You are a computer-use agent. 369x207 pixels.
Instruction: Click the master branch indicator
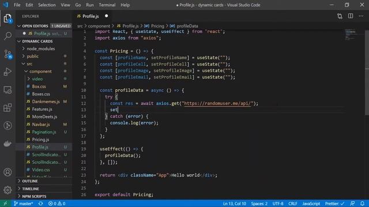pos(23,204)
